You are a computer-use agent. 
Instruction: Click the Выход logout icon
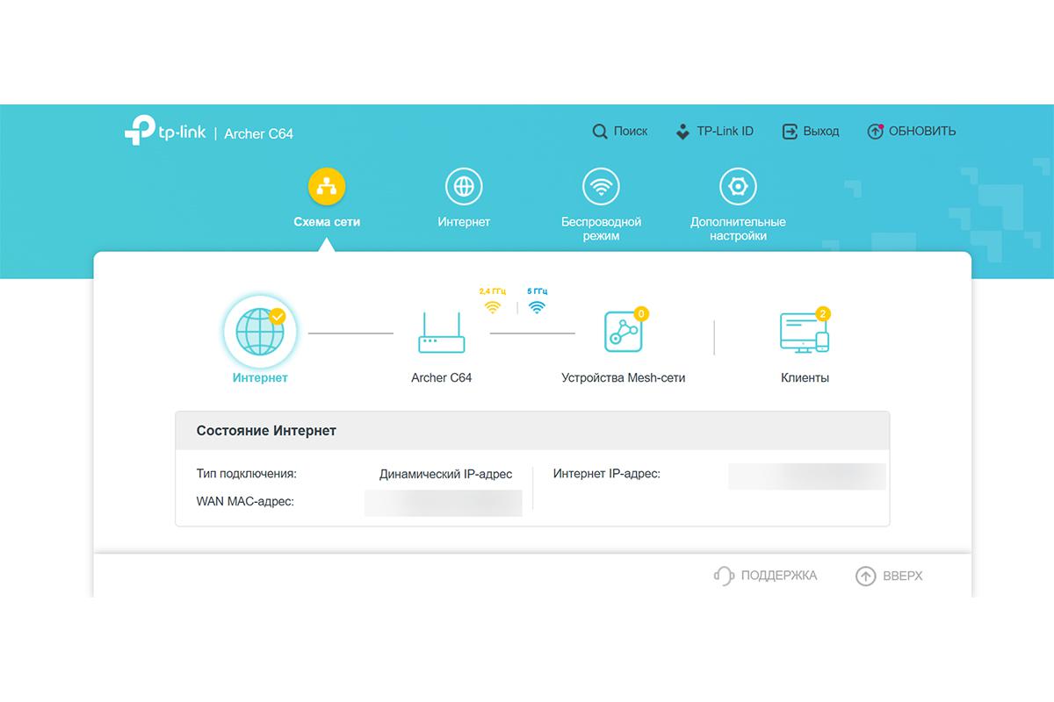pos(790,132)
